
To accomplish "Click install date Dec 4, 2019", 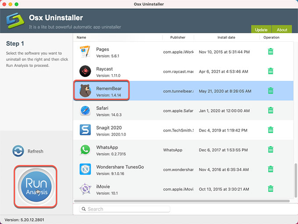I will pyautogui.click(x=223, y=130).
